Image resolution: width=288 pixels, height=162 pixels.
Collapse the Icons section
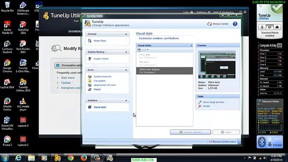coord(126,70)
